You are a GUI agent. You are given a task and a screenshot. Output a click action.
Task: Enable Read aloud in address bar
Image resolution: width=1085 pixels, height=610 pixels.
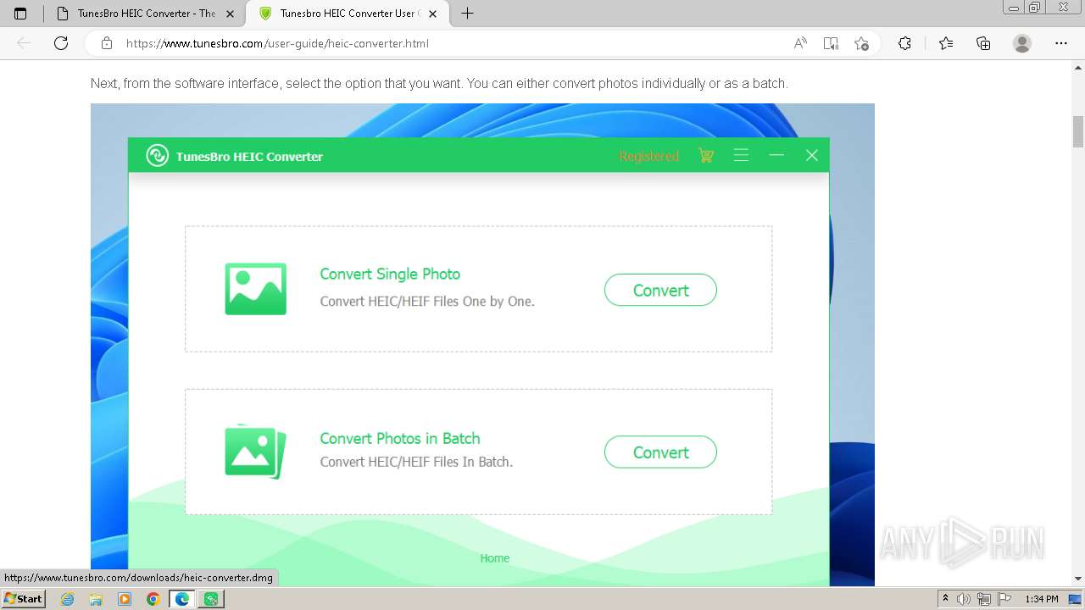point(799,43)
